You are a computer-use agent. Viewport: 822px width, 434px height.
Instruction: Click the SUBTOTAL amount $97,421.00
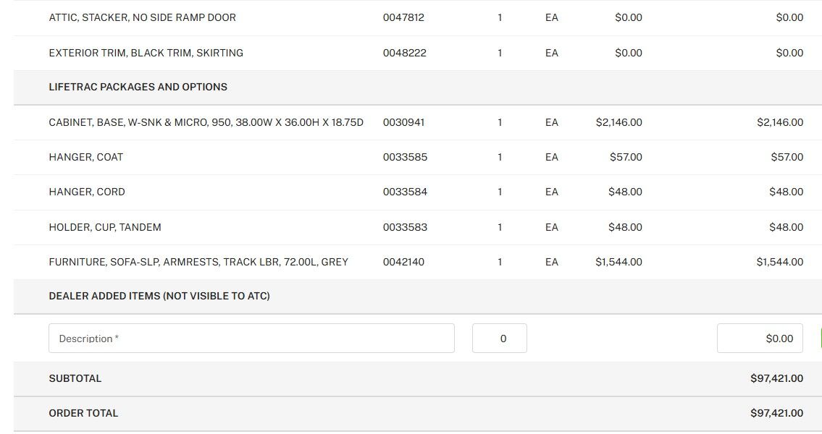[776, 378]
